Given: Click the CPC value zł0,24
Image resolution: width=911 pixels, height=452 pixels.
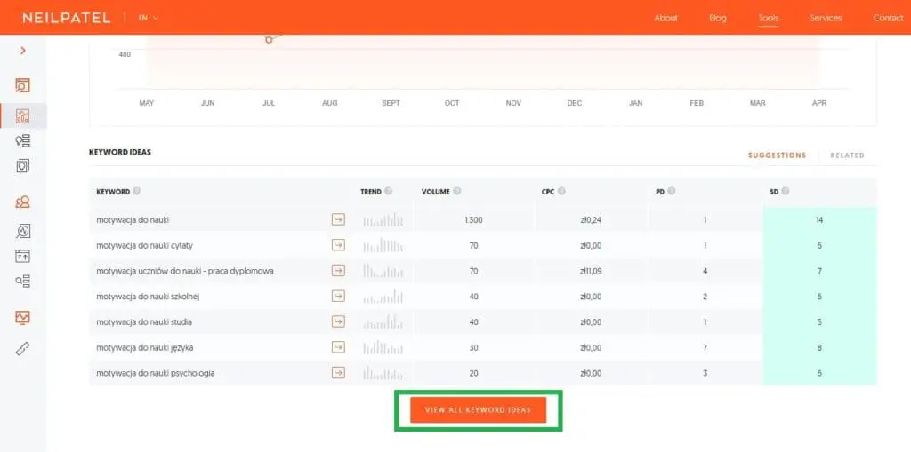Looking at the screenshot, I should point(591,220).
